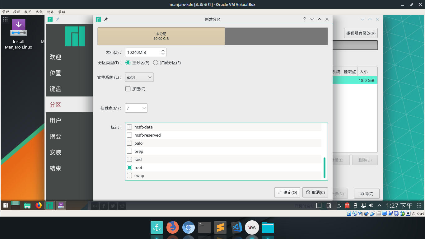Open VirtualBox from the host dock
The width and height of the screenshot is (425, 239).
tap(252, 227)
